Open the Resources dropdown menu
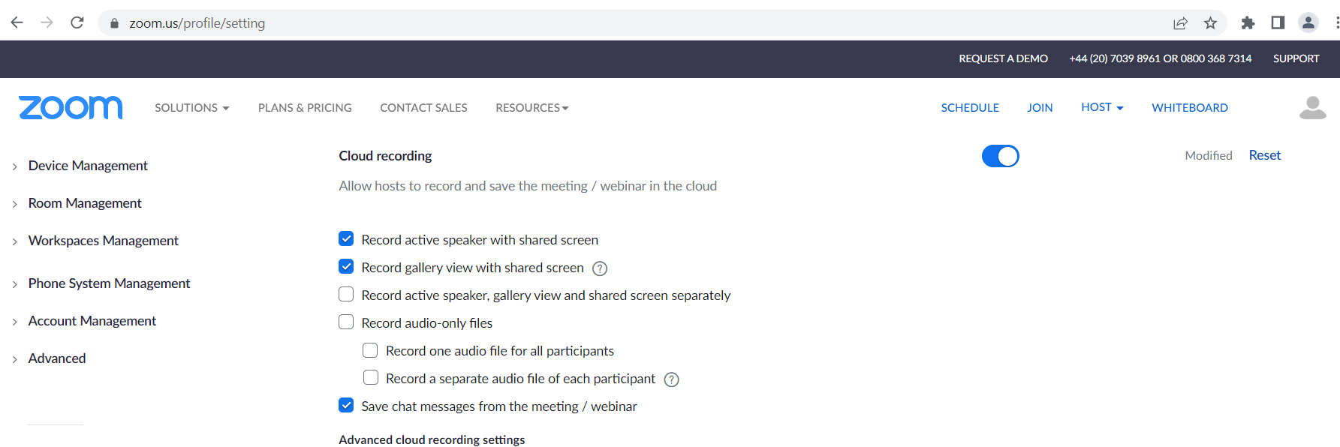Screen dimensions: 1340x447 (532, 108)
